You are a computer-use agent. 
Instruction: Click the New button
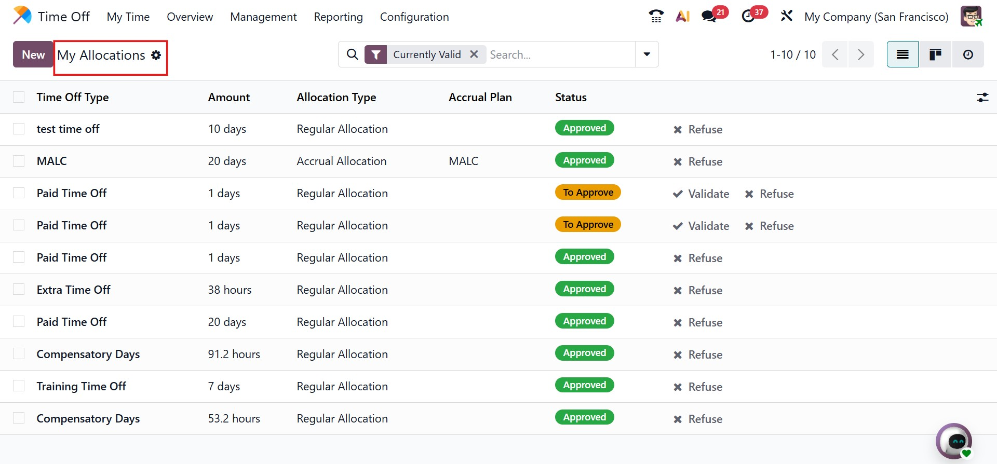(33, 54)
